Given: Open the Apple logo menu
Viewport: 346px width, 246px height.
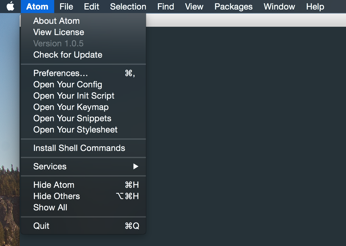Looking at the screenshot, I should point(10,6).
